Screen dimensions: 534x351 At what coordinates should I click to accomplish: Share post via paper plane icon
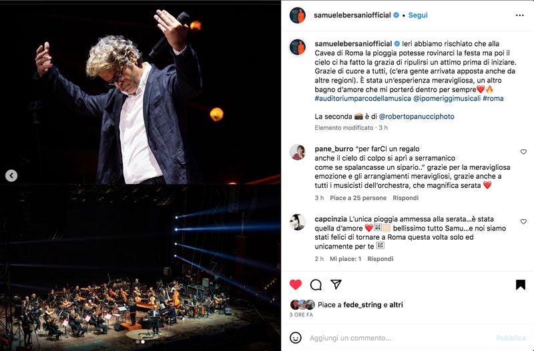(336, 284)
